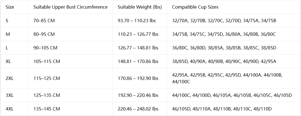Click the Size column header
This screenshot has height=116, width=301.
[10, 7]
